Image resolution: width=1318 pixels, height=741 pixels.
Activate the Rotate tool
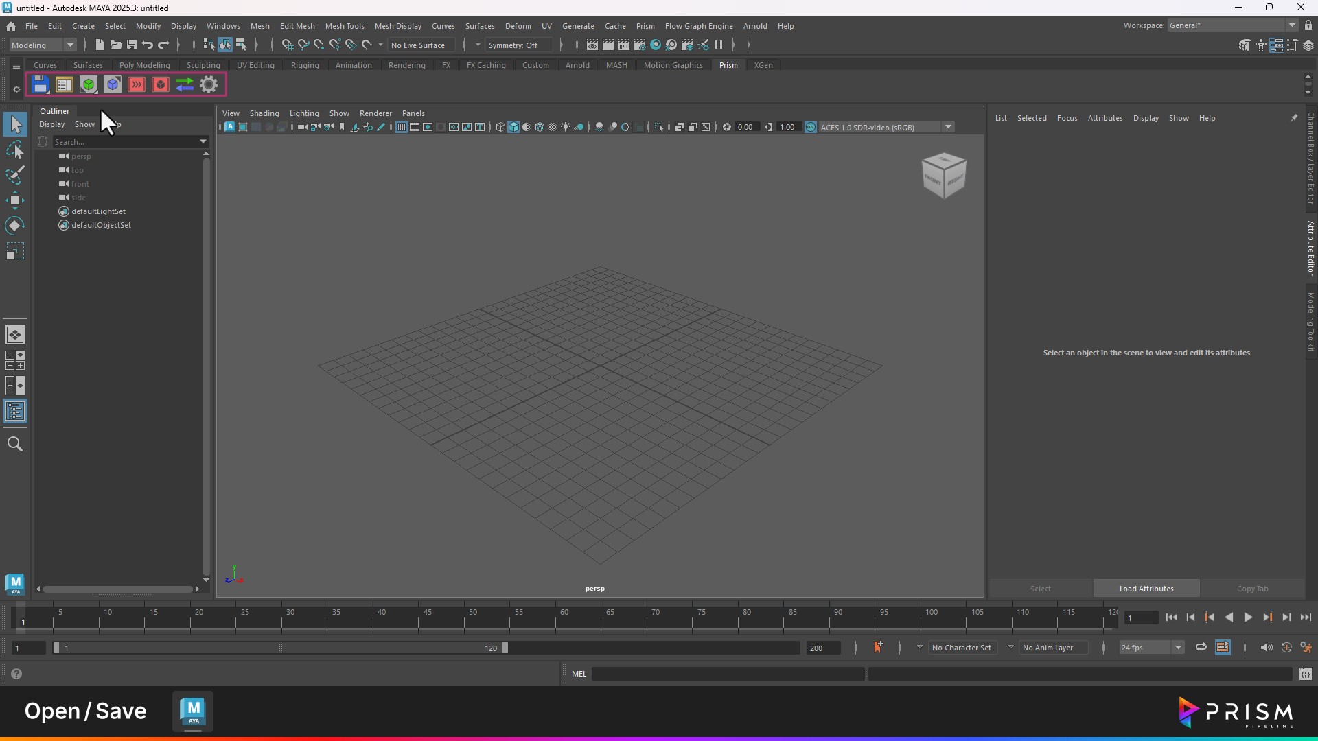(x=15, y=226)
